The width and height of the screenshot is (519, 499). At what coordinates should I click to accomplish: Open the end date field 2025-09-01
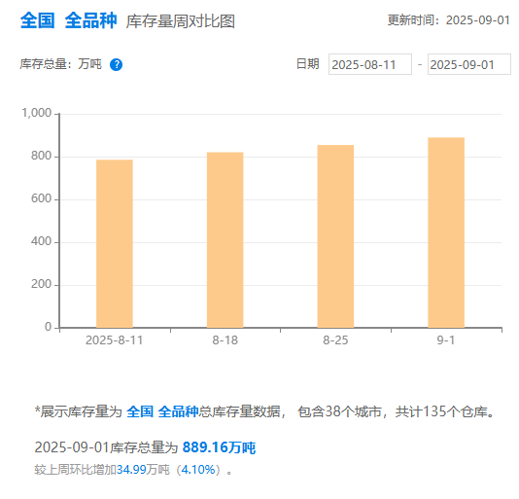(469, 64)
